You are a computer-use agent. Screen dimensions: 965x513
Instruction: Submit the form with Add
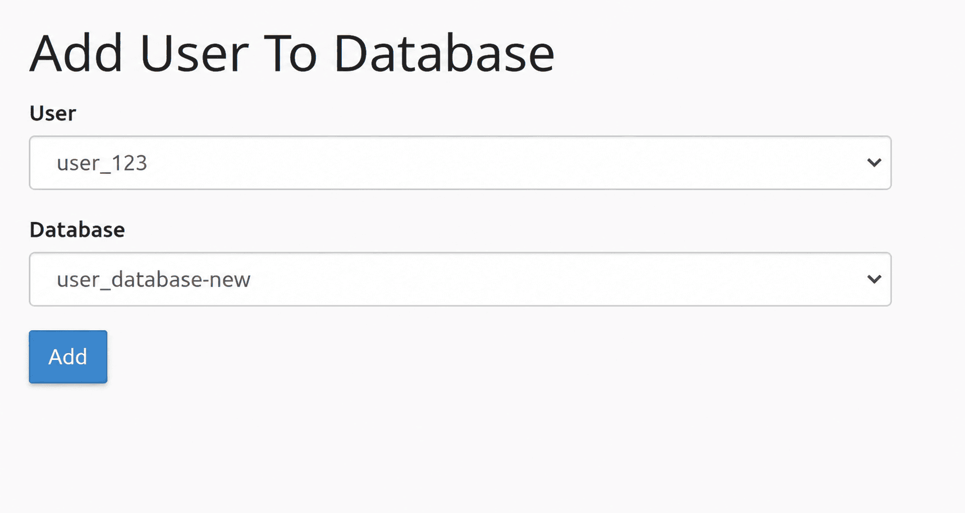pyautogui.click(x=68, y=357)
